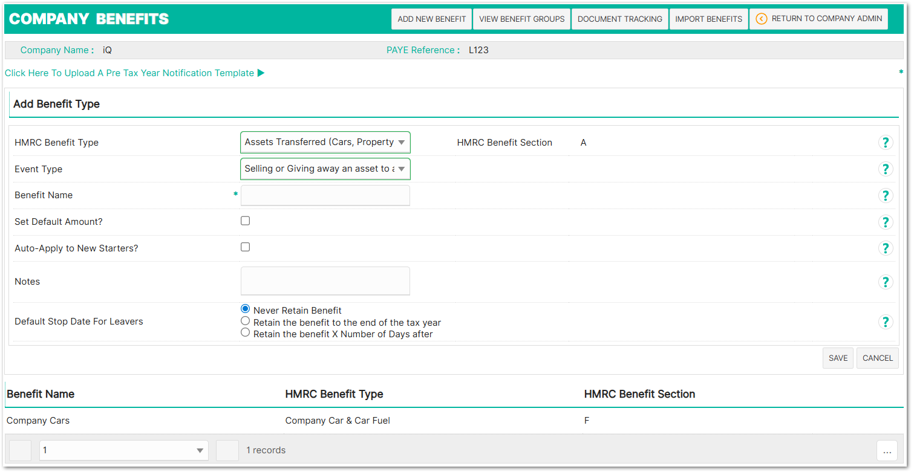Image resolution: width=914 pixels, height=472 pixels.
Task: Click the ellipsis button in records footer
Action: click(887, 450)
